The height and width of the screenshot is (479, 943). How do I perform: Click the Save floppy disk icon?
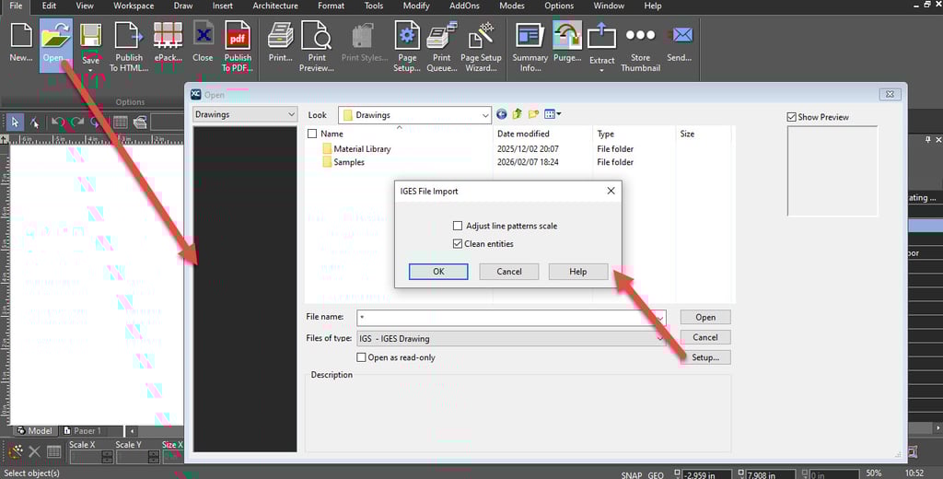click(x=91, y=36)
